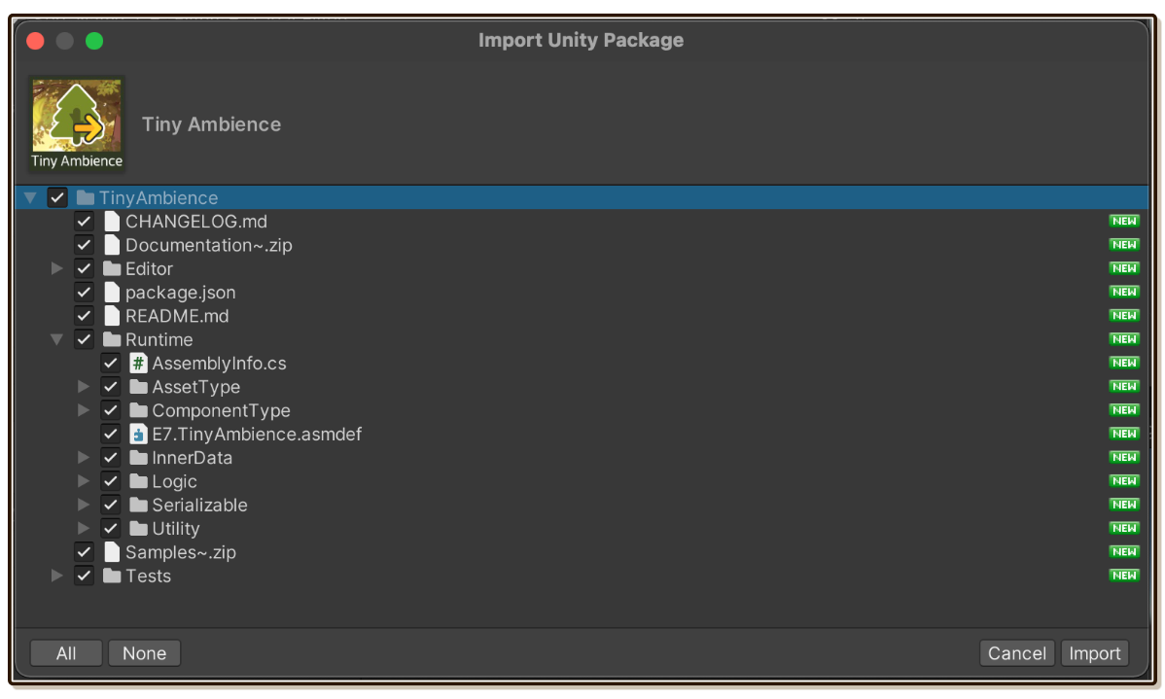1165x699 pixels.
Task: Expand the AssetType folder
Action: [x=84, y=386]
